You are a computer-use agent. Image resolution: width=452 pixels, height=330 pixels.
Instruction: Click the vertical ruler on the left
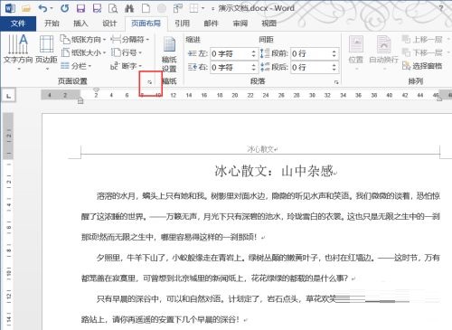(x=8, y=222)
